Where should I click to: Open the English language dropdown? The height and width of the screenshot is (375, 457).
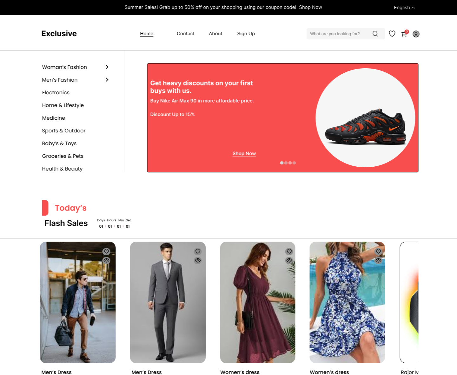click(x=404, y=8)
